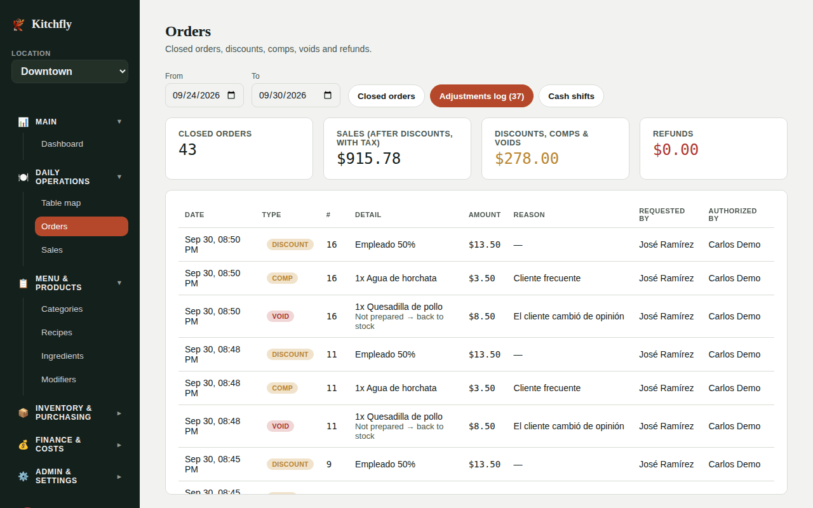Switch to the Cash shifts tab
Screen dimensions: 813x508
pyautogui.click(x=571, y=96)
